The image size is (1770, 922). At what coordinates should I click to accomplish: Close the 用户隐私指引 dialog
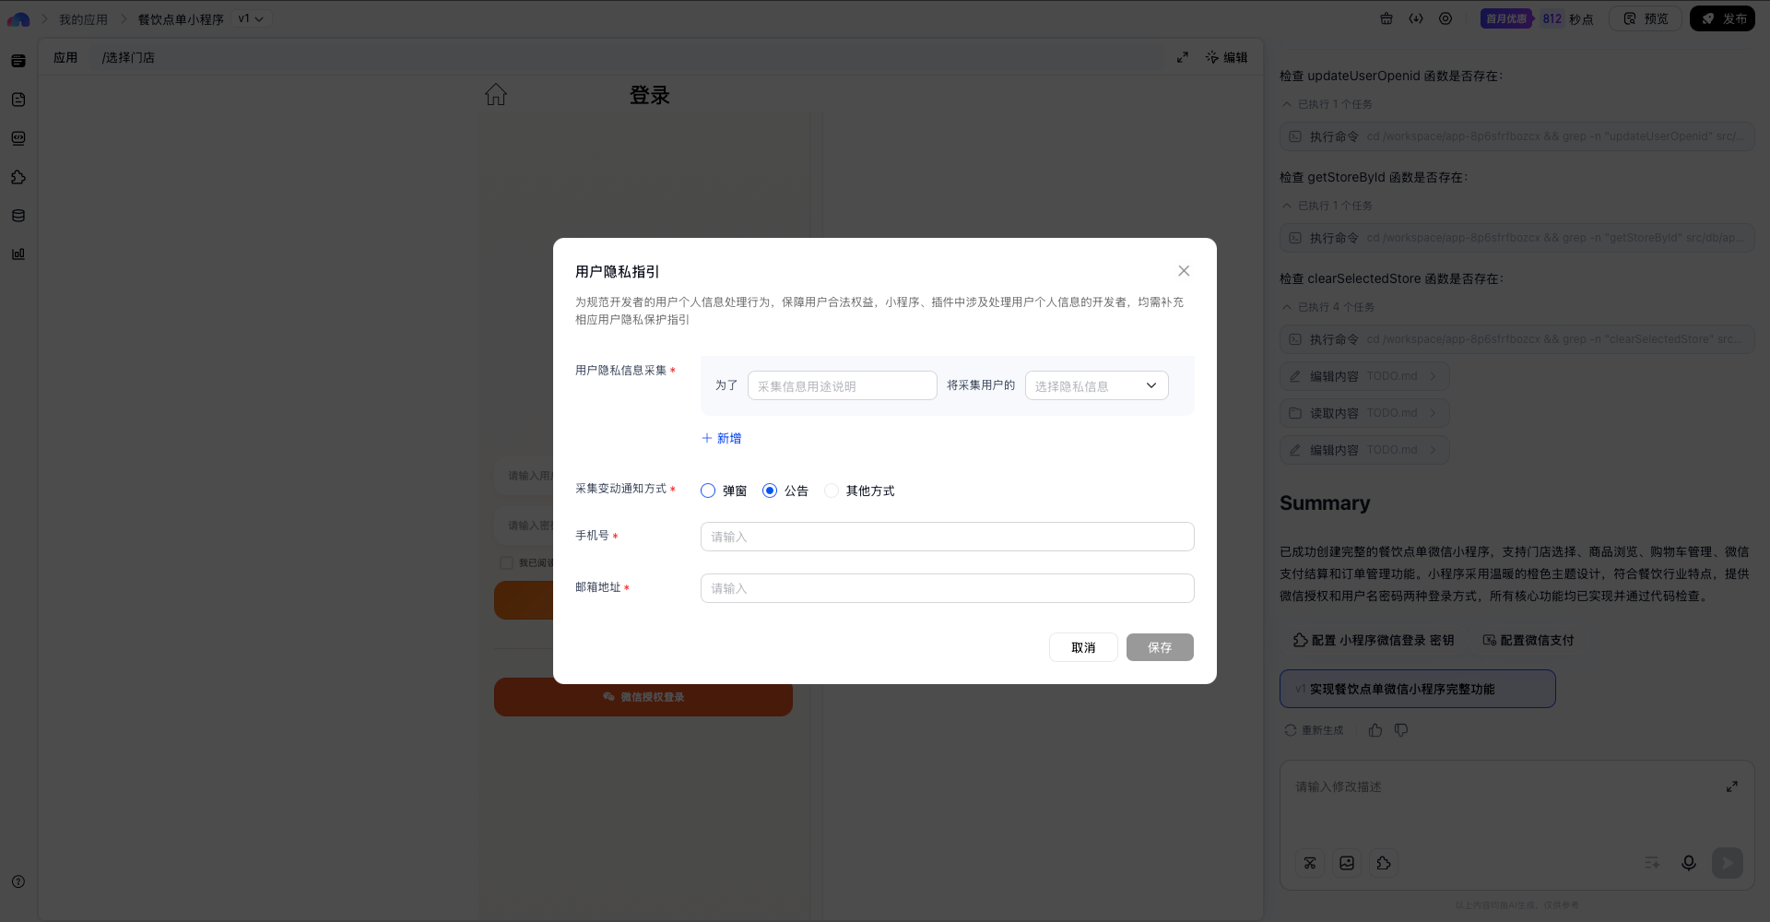coord(1184,271)
